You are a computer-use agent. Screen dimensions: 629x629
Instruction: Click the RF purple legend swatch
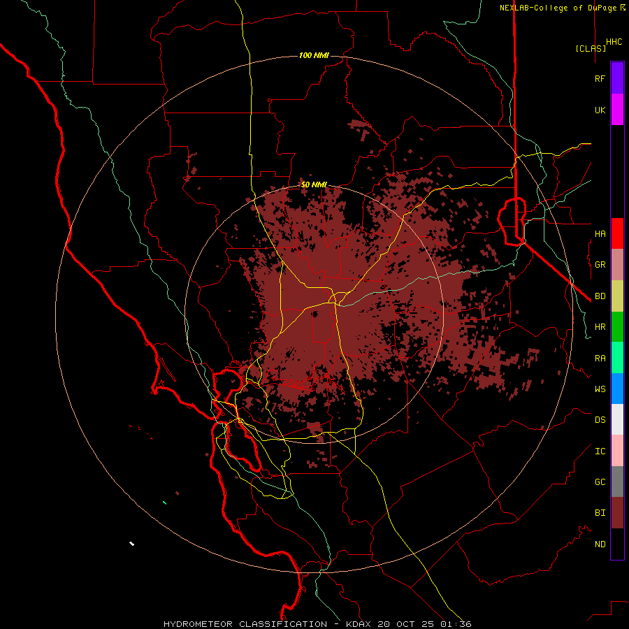tap(617, 78)
